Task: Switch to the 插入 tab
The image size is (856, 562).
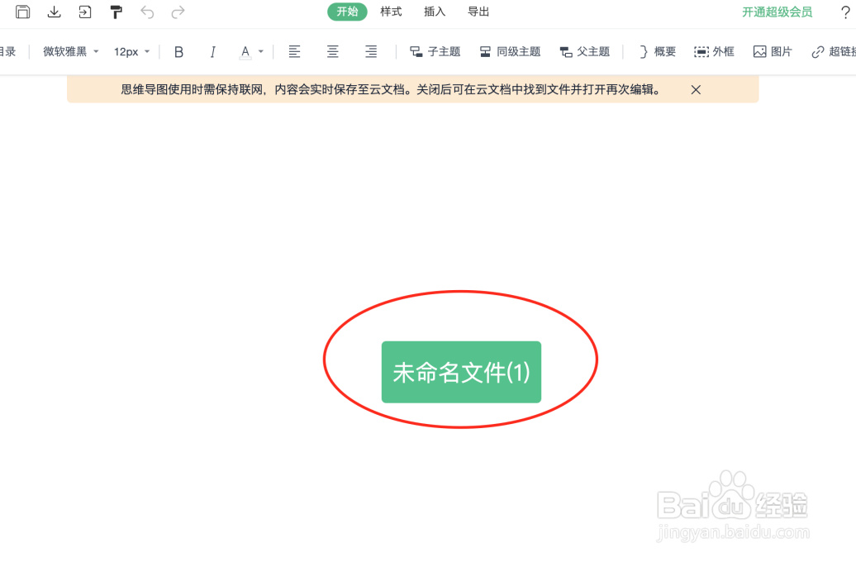Action: tap(435, 12)
